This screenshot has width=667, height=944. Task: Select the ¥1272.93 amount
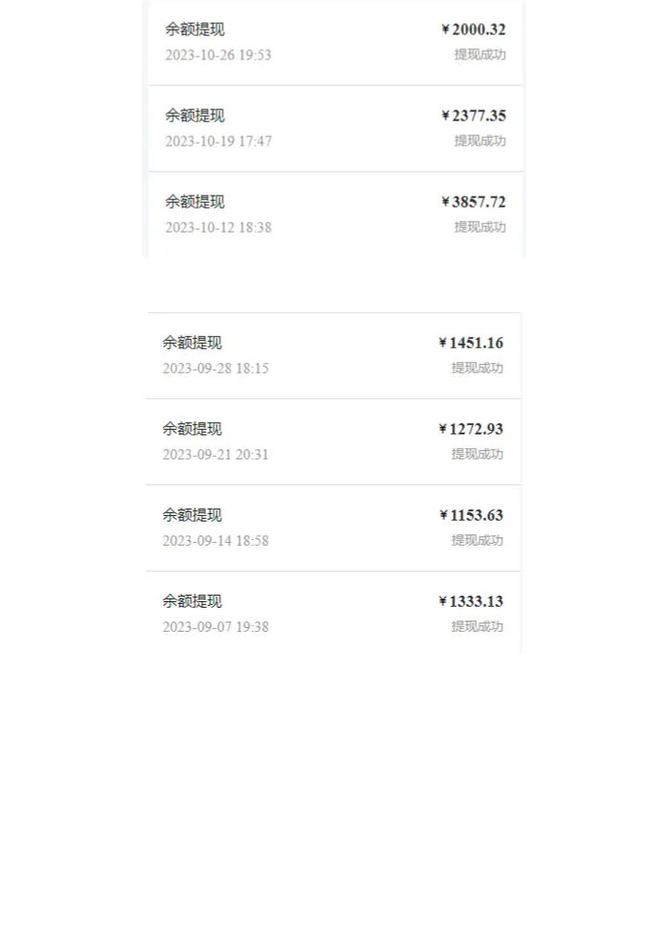(x=472, y=429)
